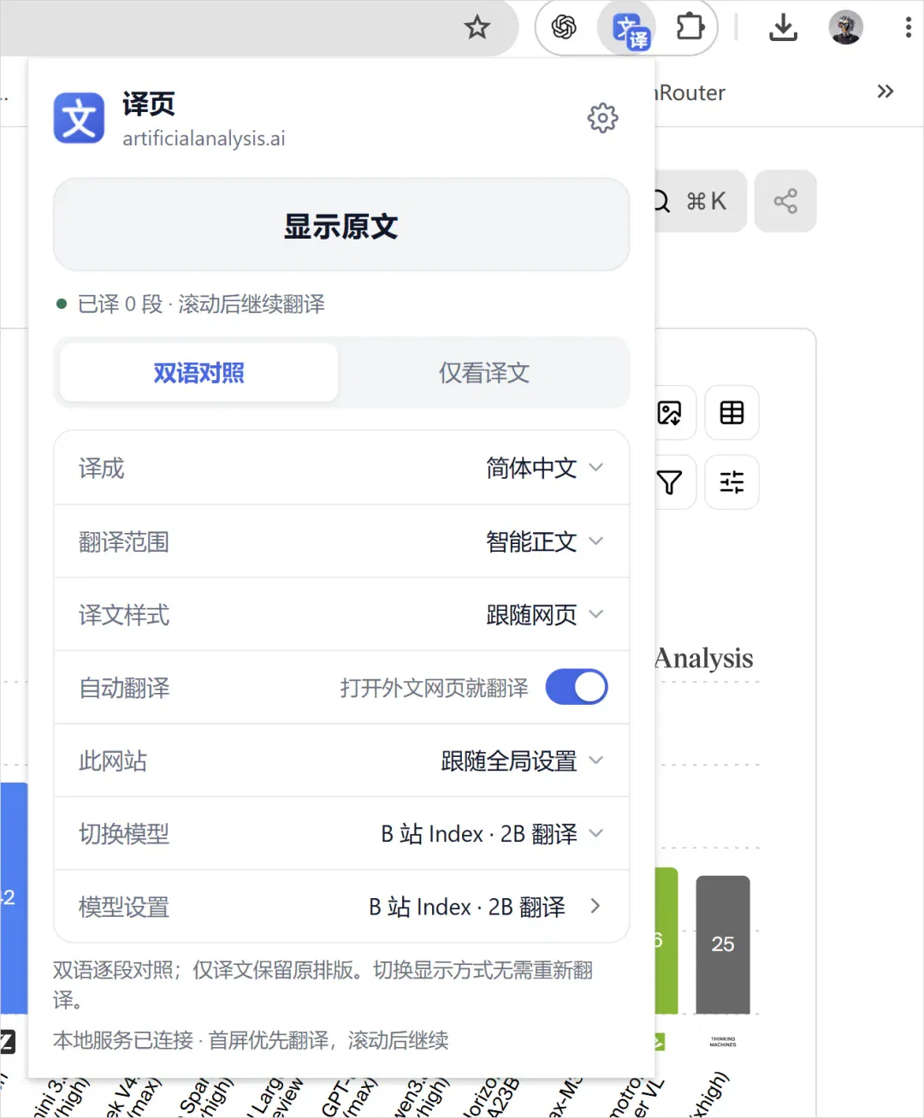Click the gray bar labeled 25
The height and width of the screenshot is (1118, 924).
tap(723, 944)
